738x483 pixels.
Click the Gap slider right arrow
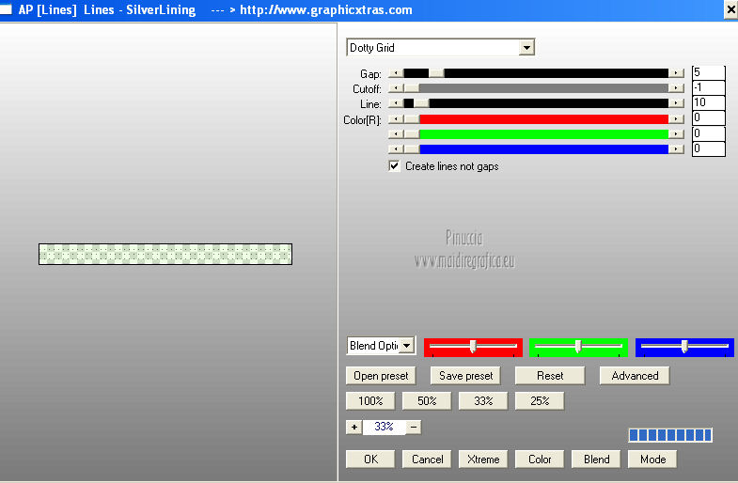676,73
